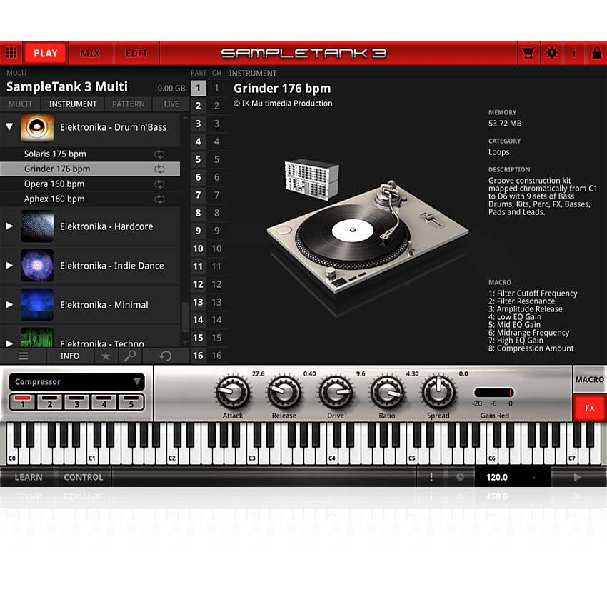Click the transport play button

point(578,477)
